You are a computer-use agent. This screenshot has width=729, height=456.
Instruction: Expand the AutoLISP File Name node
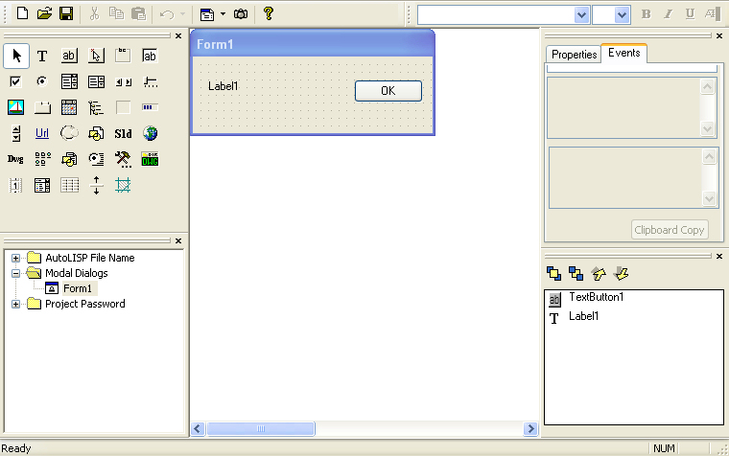point(15,258)
